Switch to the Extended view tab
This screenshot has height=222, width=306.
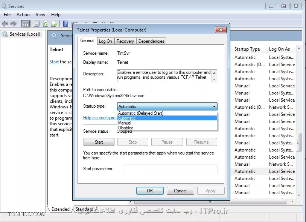(x=61, y=209)
